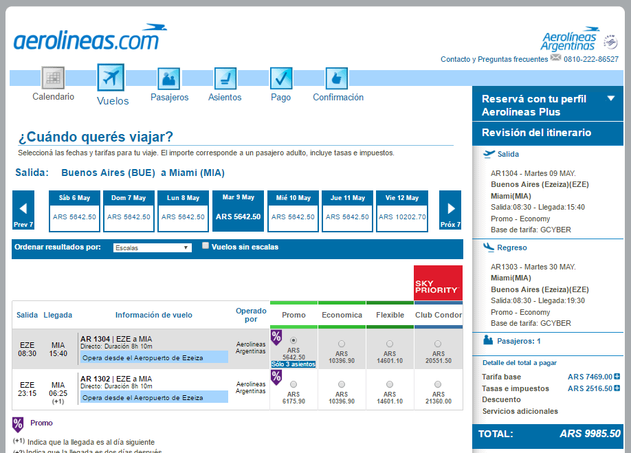Select Club Condor fare for AR 1302
631x453 pixels.
coord(438,385)
